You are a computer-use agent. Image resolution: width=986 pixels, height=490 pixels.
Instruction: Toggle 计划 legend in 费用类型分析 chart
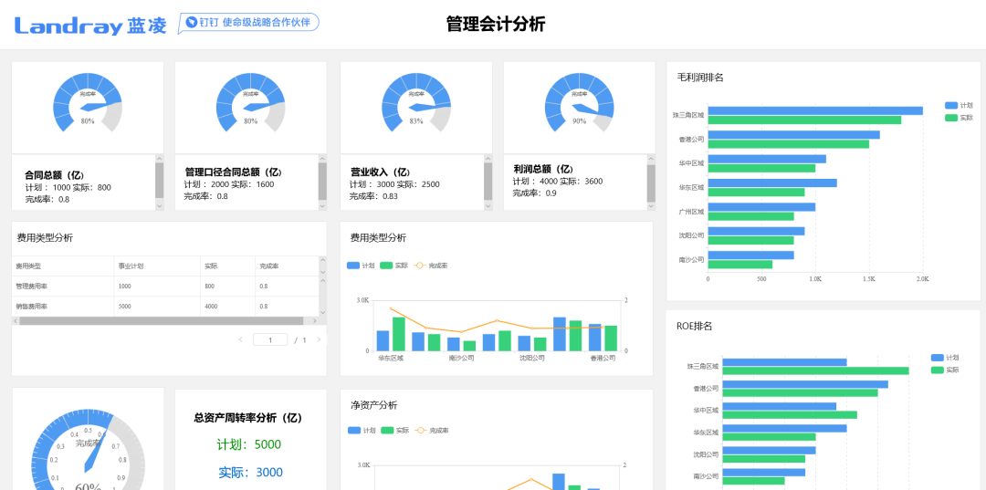coord(361,266)
